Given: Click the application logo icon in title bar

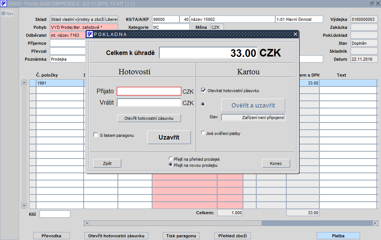Looking at the screenshot, I should (3, 3).
